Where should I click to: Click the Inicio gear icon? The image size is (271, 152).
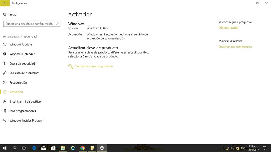point(5,14)
